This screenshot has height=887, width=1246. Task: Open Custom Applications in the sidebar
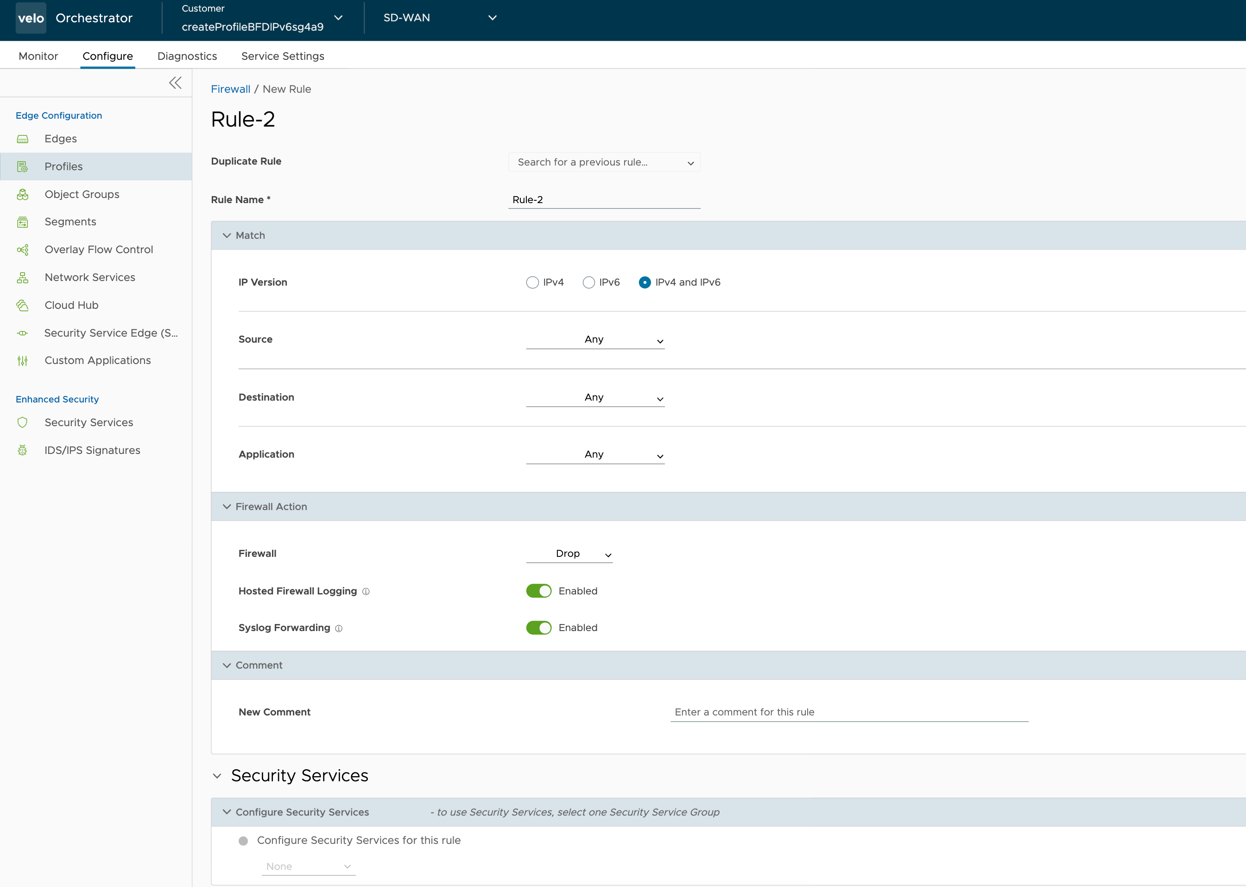click(96, 360)
